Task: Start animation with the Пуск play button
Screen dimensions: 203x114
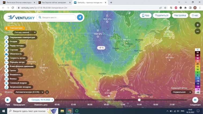Action: click(8, 100)
